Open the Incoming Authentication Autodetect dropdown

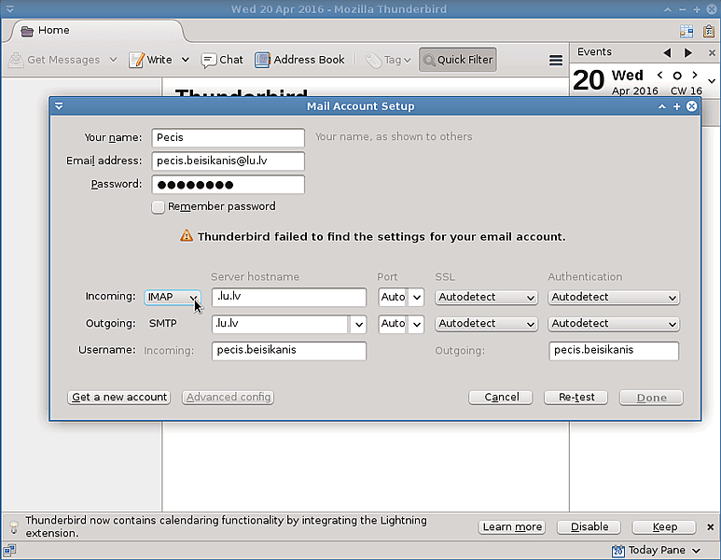click(x=614, y=297)
